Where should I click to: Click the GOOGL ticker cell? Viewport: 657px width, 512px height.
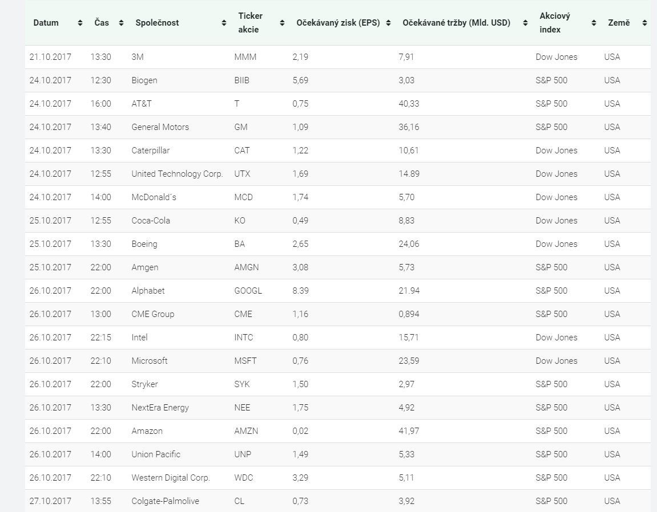point(248,291)
